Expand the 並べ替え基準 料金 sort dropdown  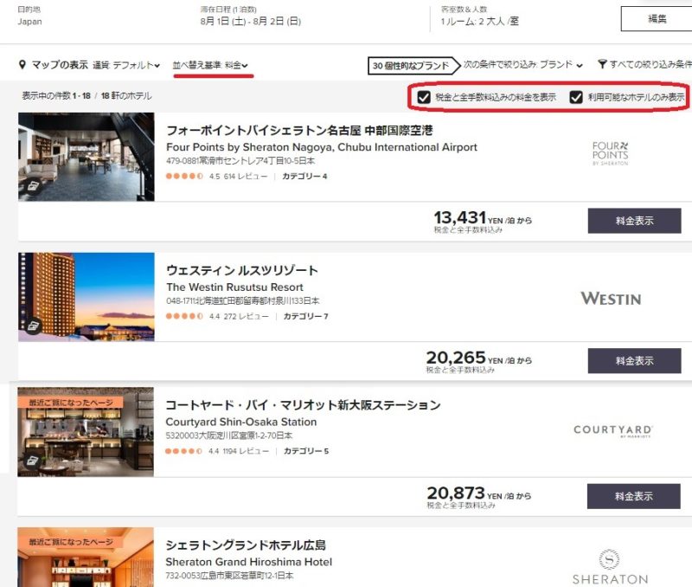(x=210, y=66)
